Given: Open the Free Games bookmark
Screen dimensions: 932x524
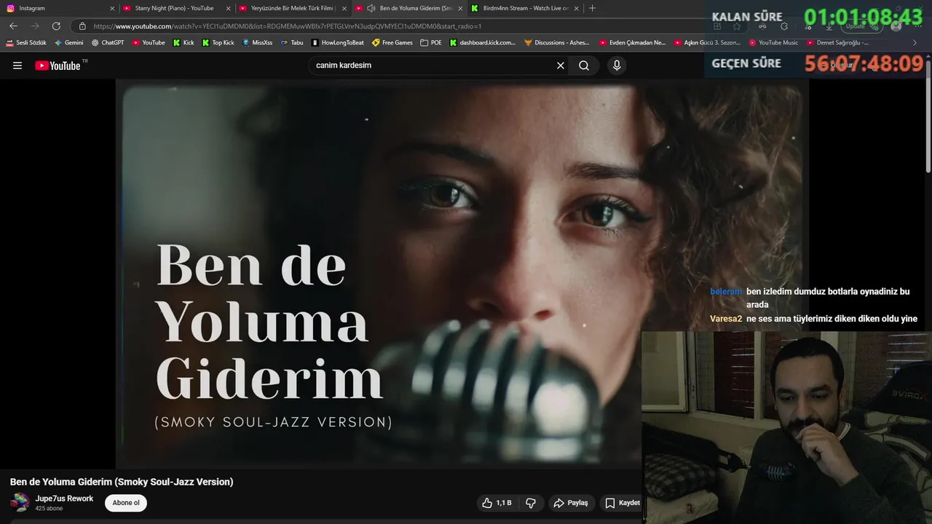Looking at the screenshot, I should (x=392, y=43).
